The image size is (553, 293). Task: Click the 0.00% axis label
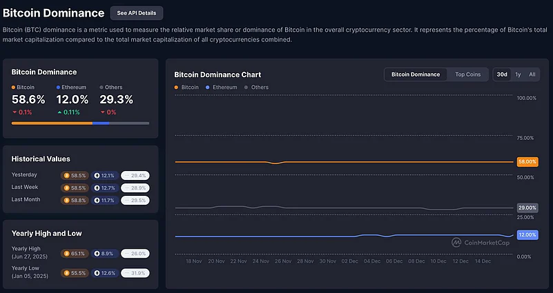[524, 256]
